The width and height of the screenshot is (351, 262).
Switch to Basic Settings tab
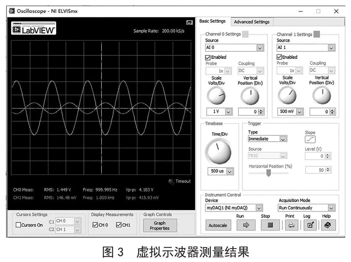pyautogui.click(x=213, y=21)
